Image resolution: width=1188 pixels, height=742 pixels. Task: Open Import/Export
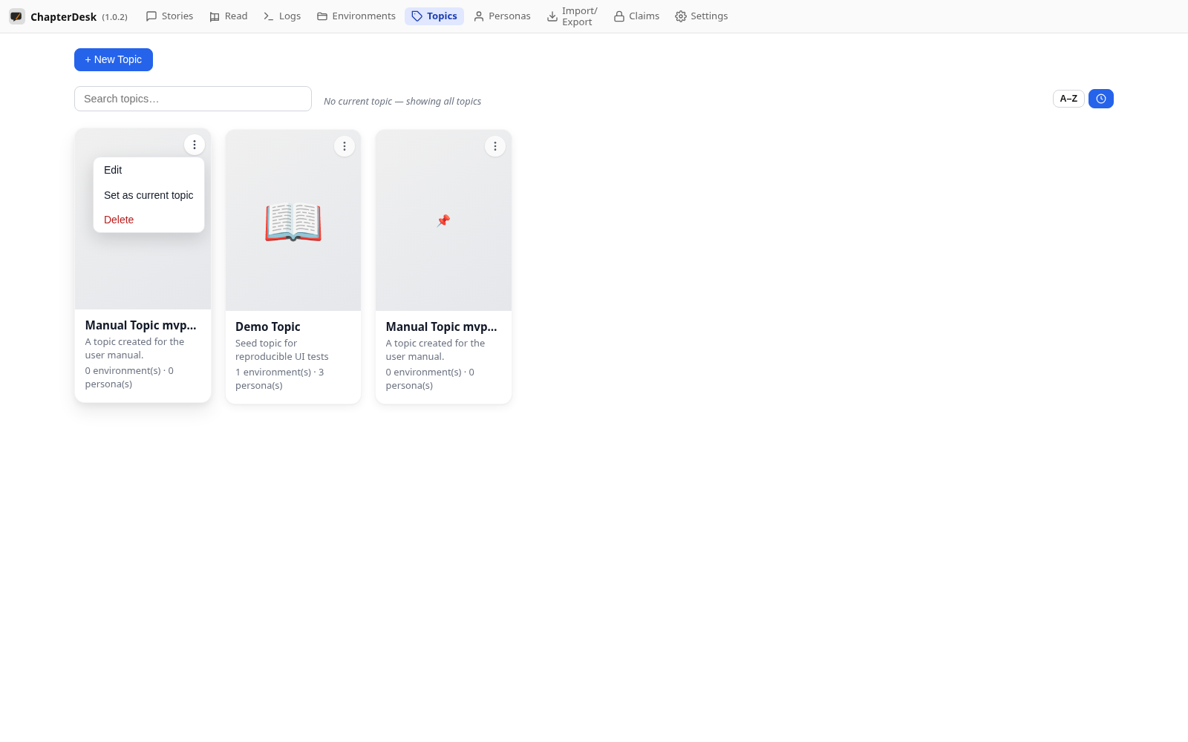tap(572, 16)
